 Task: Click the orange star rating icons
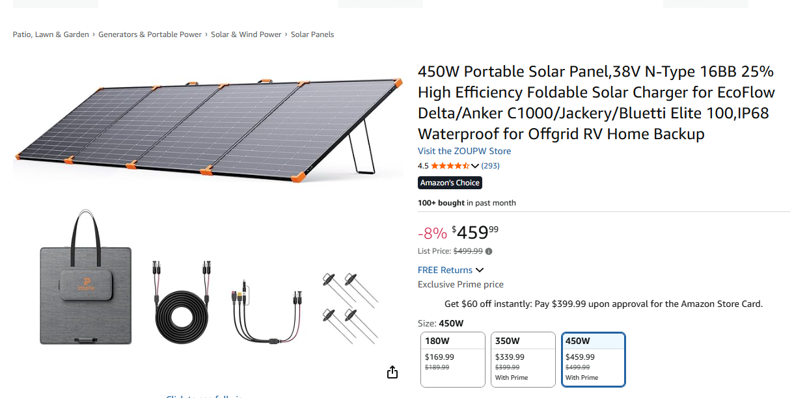click(x=450, y=166)
